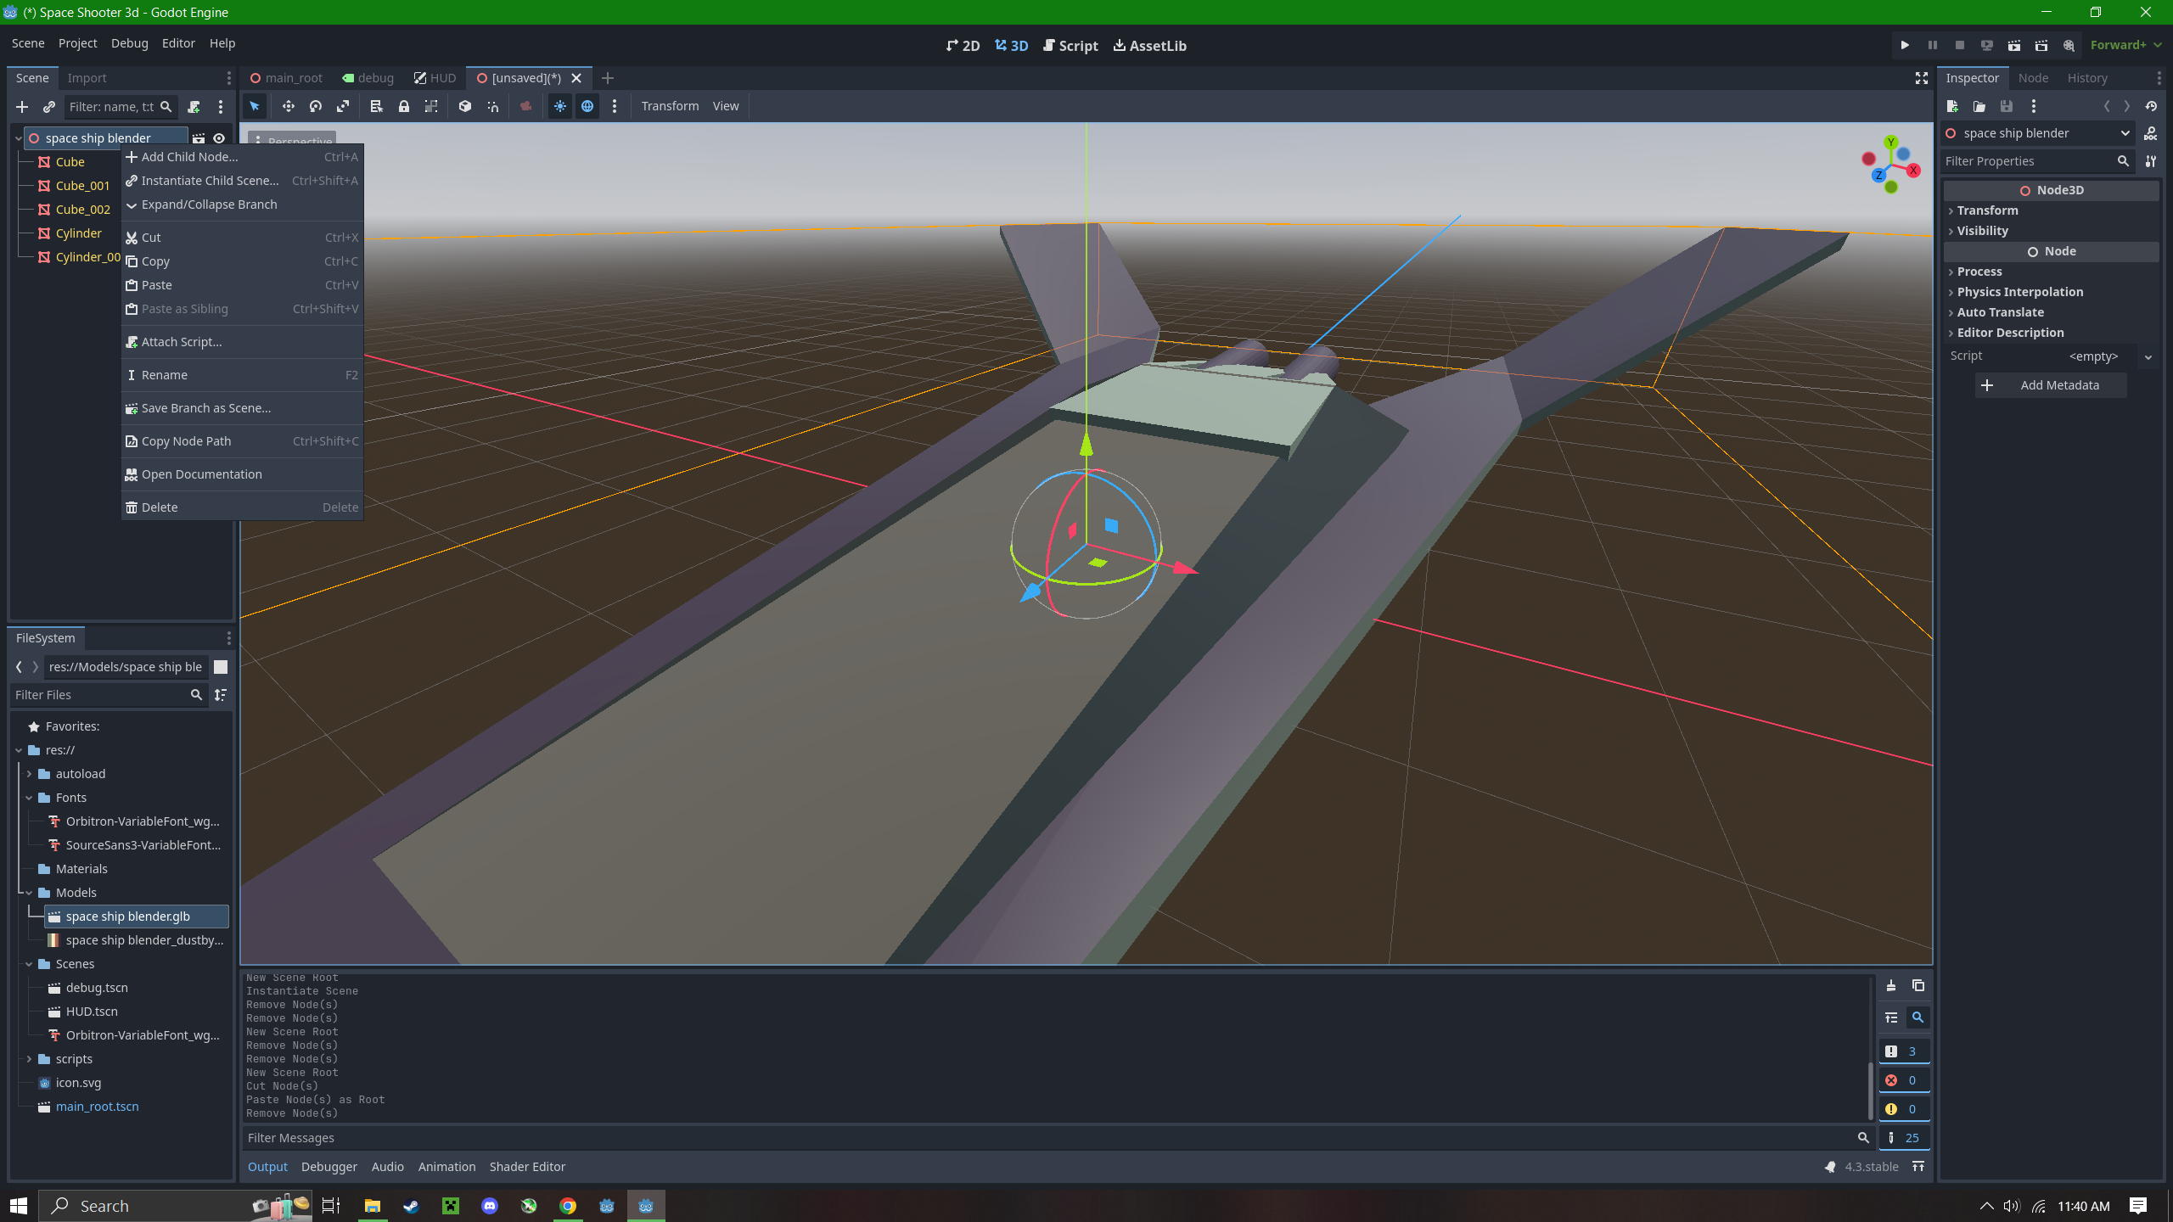Toggle editor messages filter showing 25
Image resolution: width=2173 pixels, height=1222 pixels.
(x=1904, y=1138)
